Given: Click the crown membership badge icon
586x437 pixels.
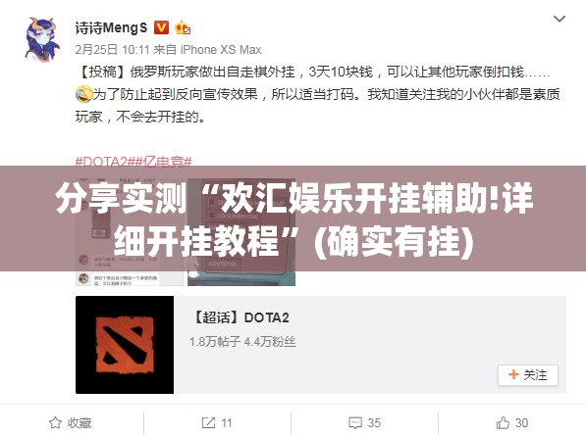Looking at the screenshot, I should 183,27.
